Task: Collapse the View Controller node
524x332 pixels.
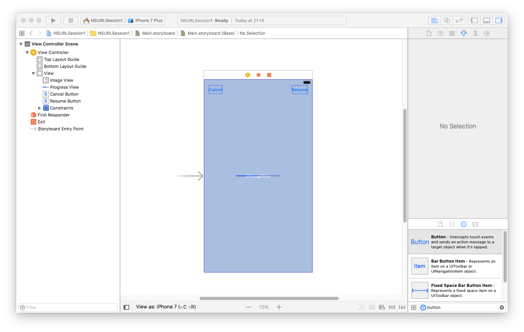Action: [x=27, y=52]
